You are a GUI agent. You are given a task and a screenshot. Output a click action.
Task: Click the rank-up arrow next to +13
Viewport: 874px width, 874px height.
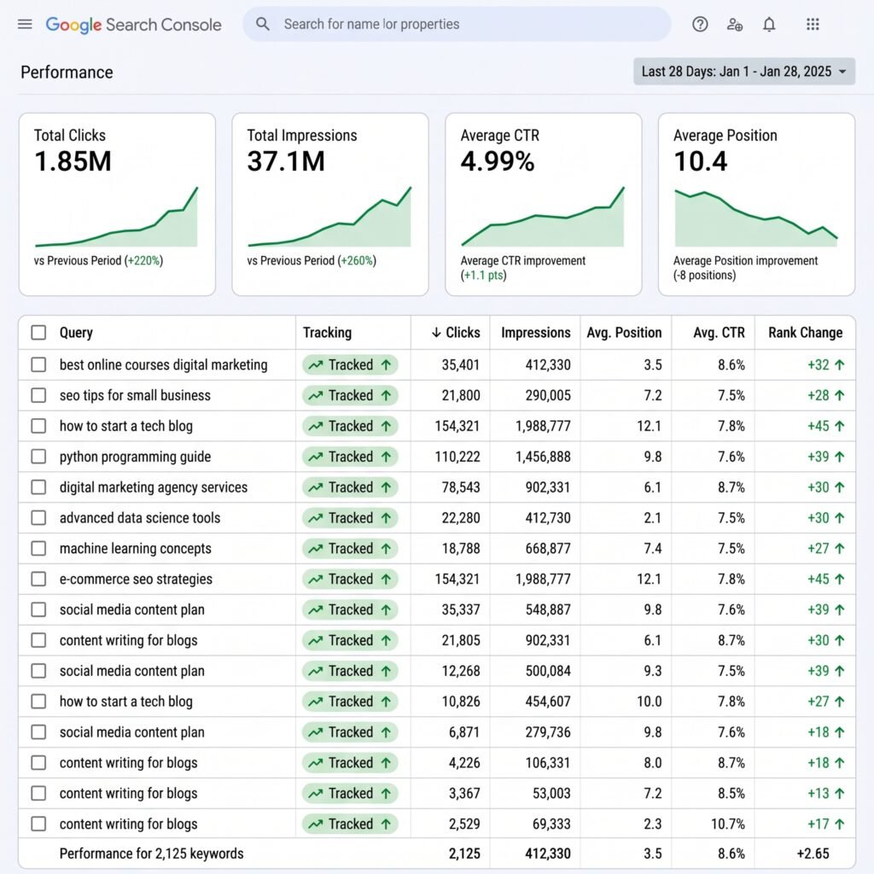pyautogui.click(x=840, y=793)
